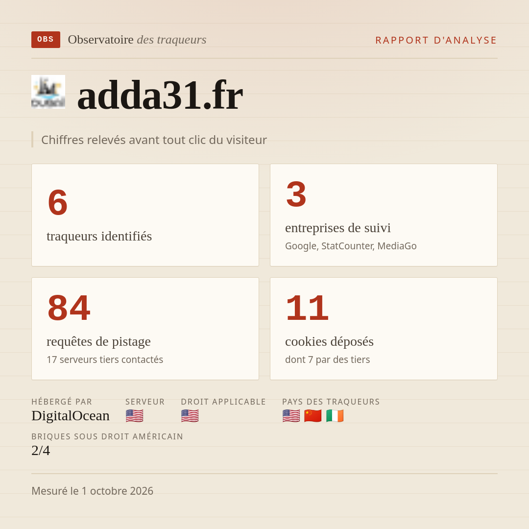529x529 pixels.
Task: Click the number 3 in entreprises card
Action: [296, 194]
